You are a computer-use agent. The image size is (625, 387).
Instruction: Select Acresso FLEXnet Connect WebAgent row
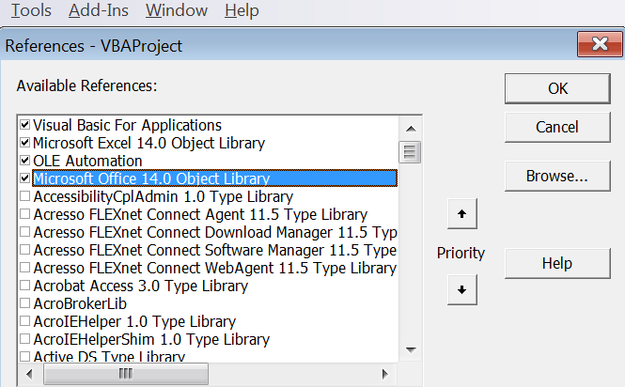[x=215, y=269]
